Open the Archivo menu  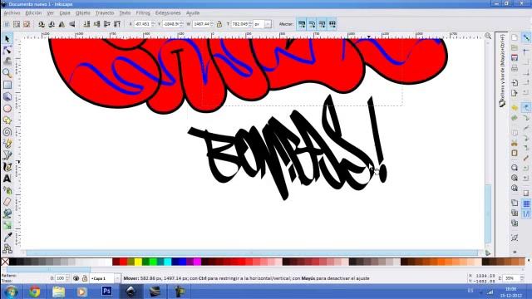click(x=12, y=13)
